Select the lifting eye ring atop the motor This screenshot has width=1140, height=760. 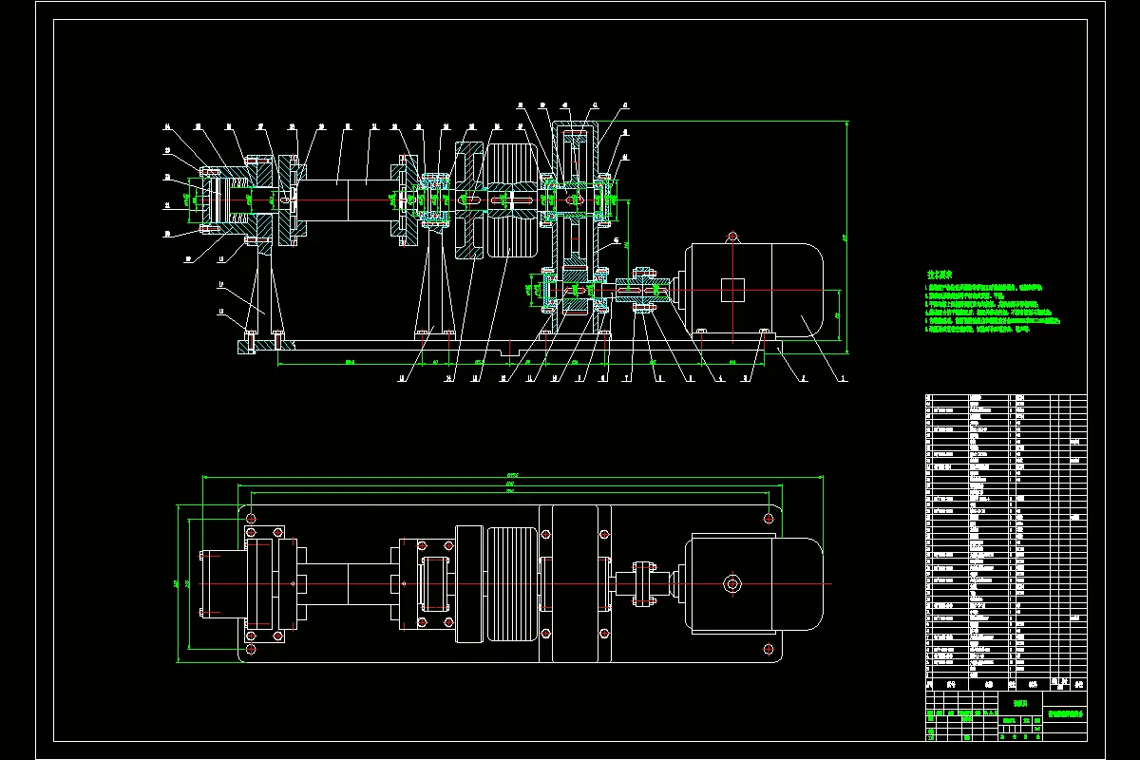(732, 237)
